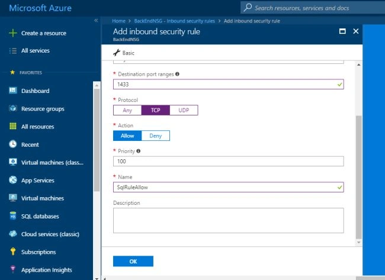The height and width of the screenshot is (280, 385).
Task: Click the Add inbound security rule breadcrumb
Action: pyautogui.click(x=252, y=21)
